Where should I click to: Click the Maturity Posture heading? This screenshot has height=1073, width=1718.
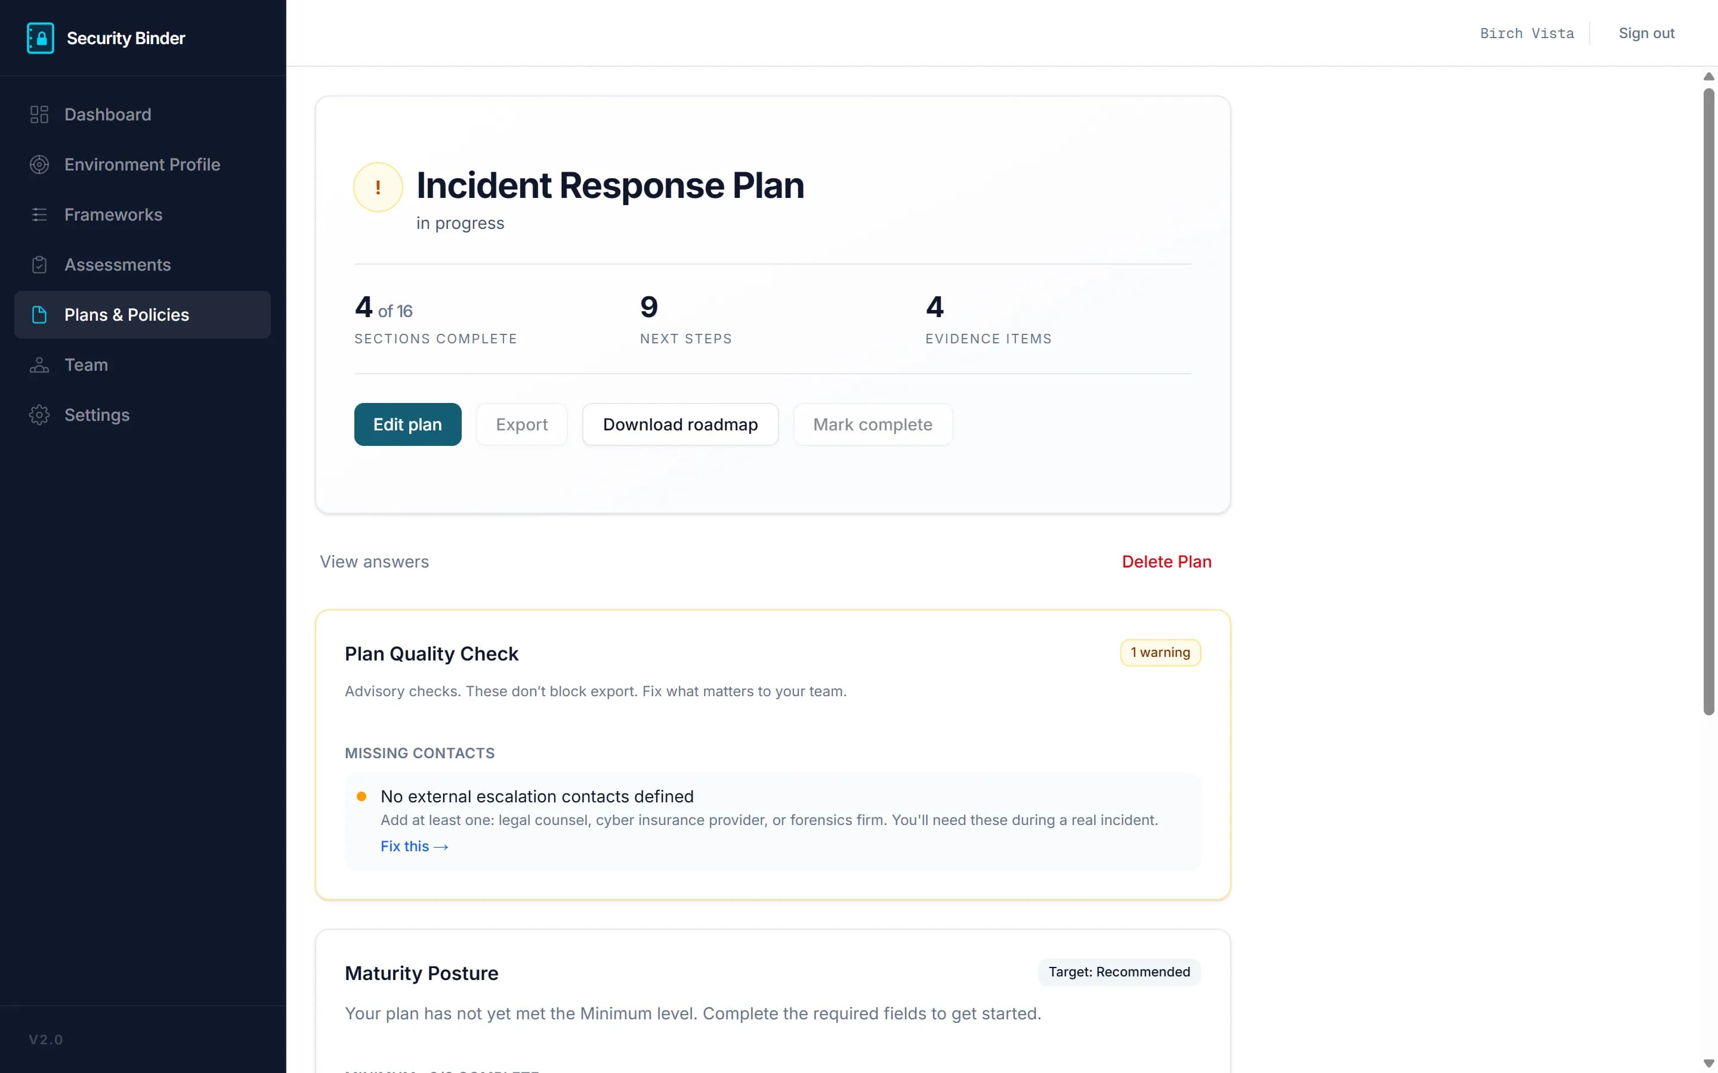click(x=422, y=973)
